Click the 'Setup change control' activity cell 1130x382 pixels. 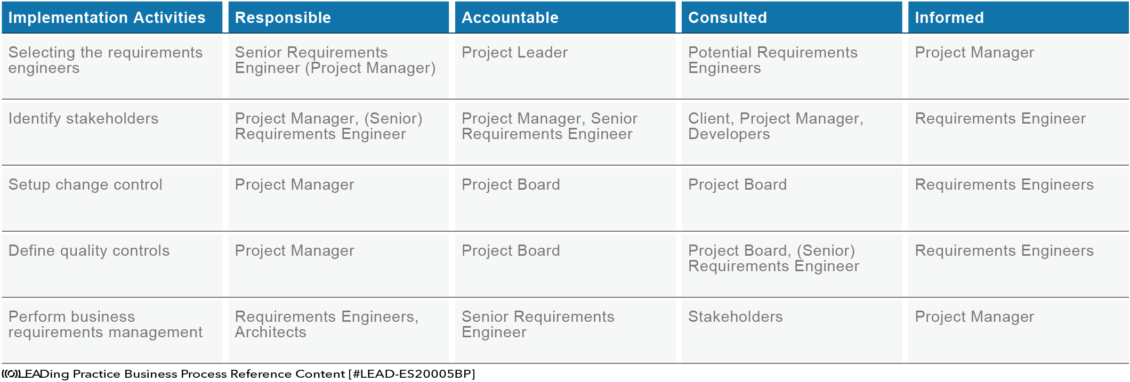pos(112,199)
